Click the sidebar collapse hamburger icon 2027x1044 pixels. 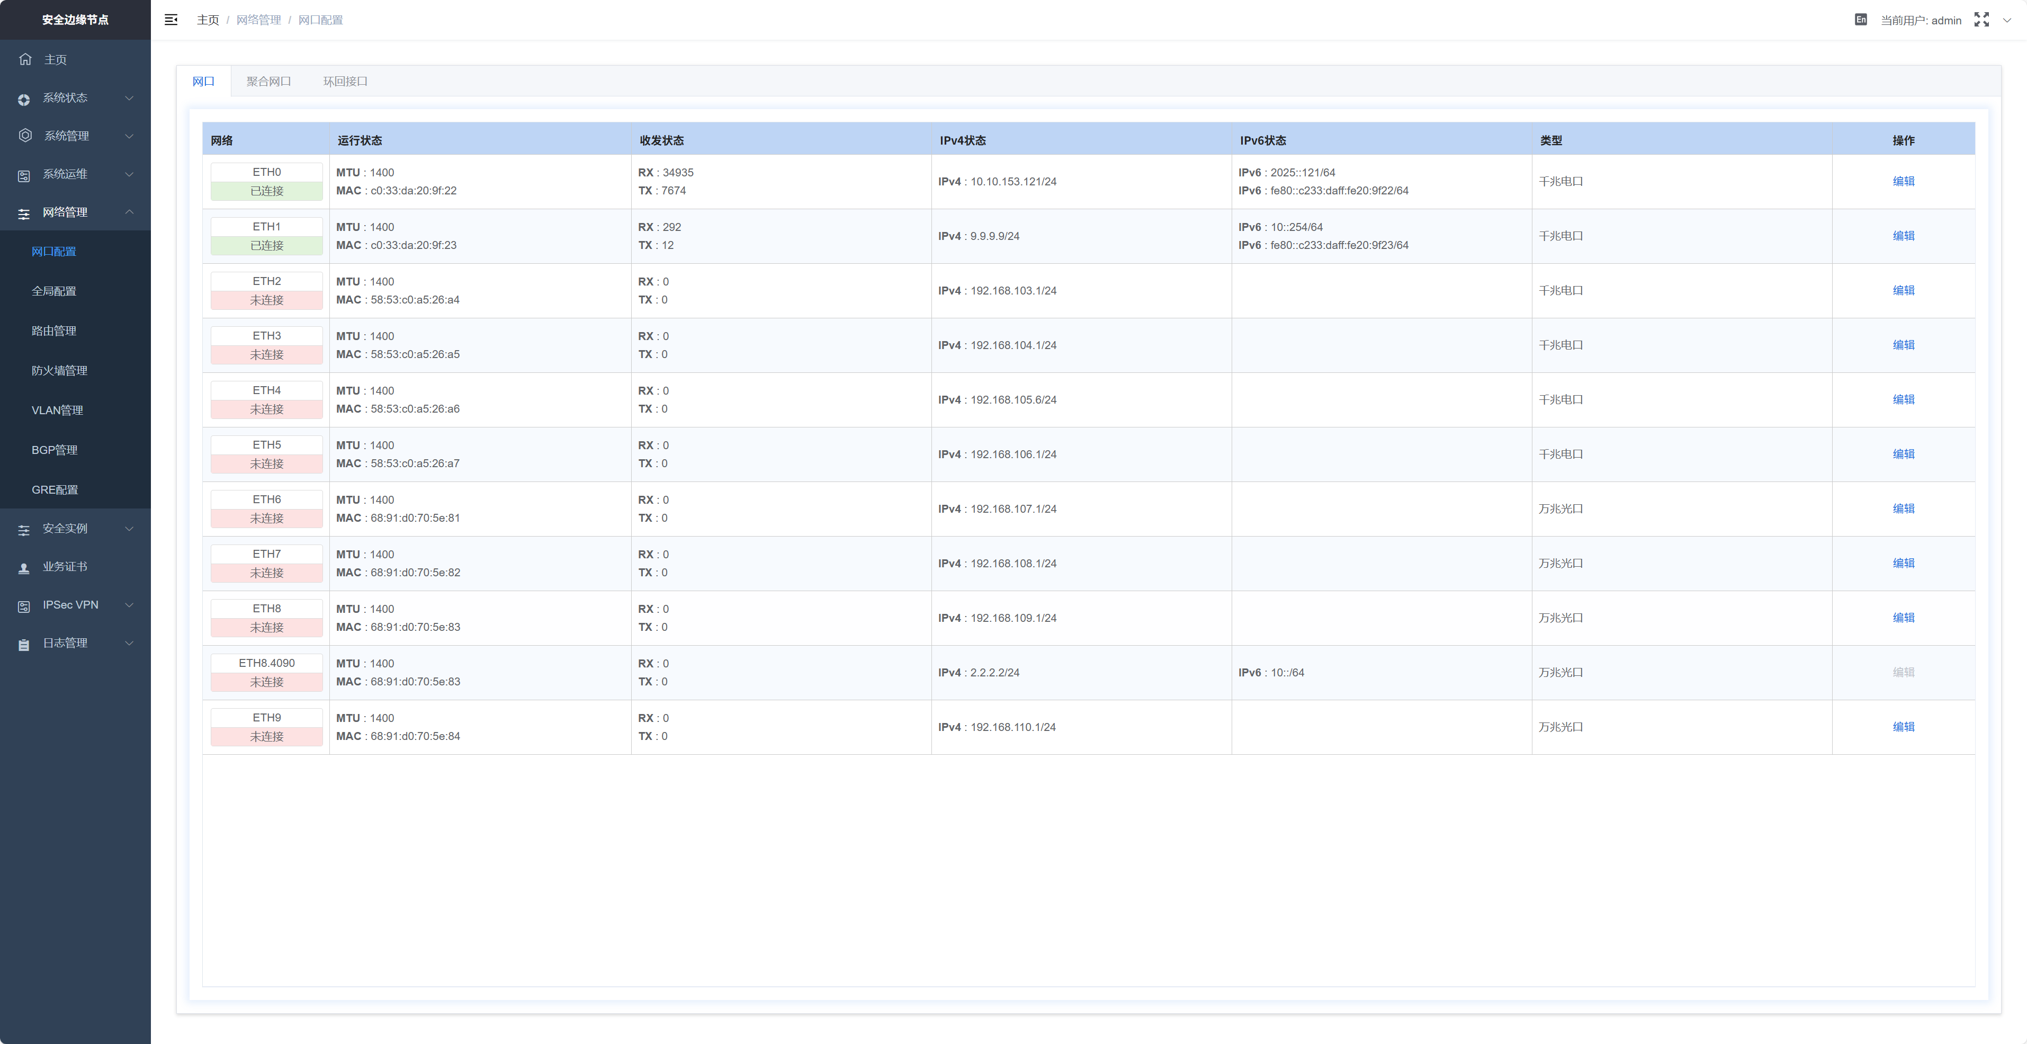point(171,20)
